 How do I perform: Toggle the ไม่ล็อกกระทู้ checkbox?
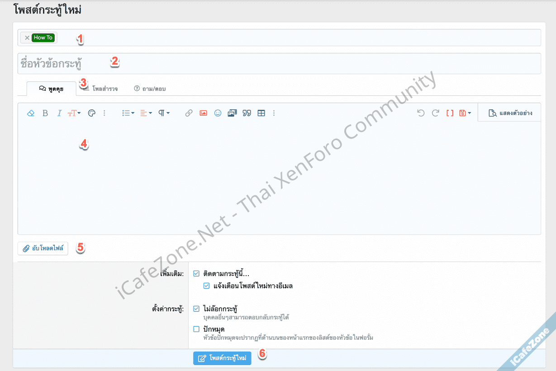(x=196, y=309)
